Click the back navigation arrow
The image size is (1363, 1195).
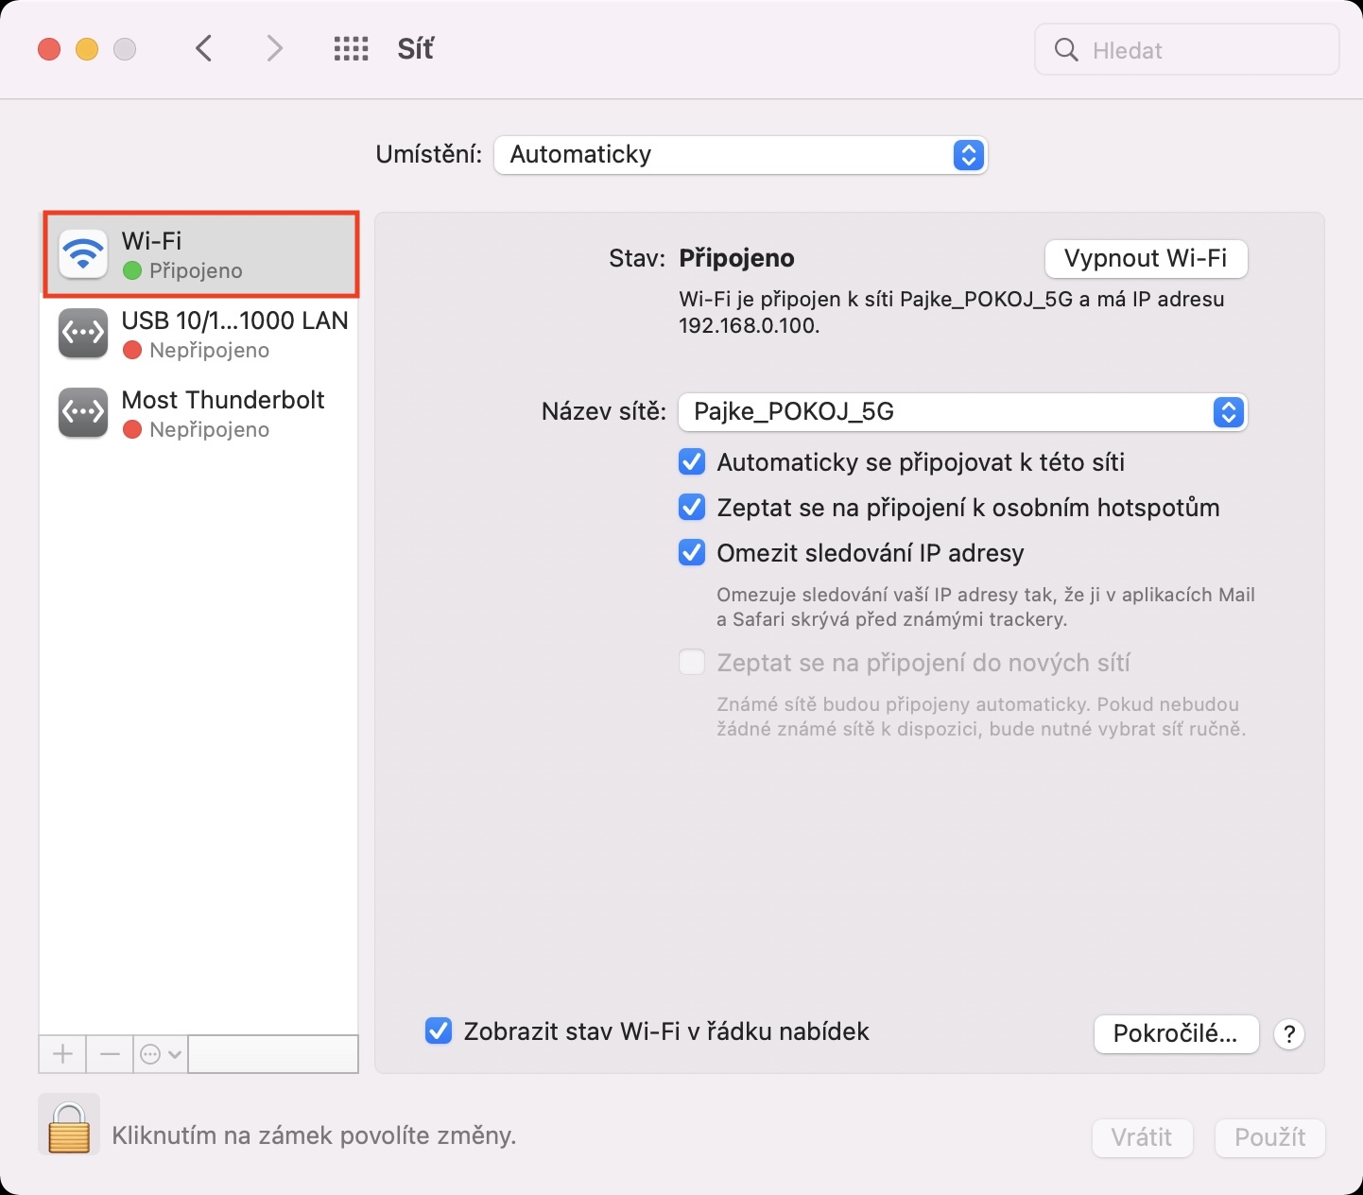tap(203, 48)
